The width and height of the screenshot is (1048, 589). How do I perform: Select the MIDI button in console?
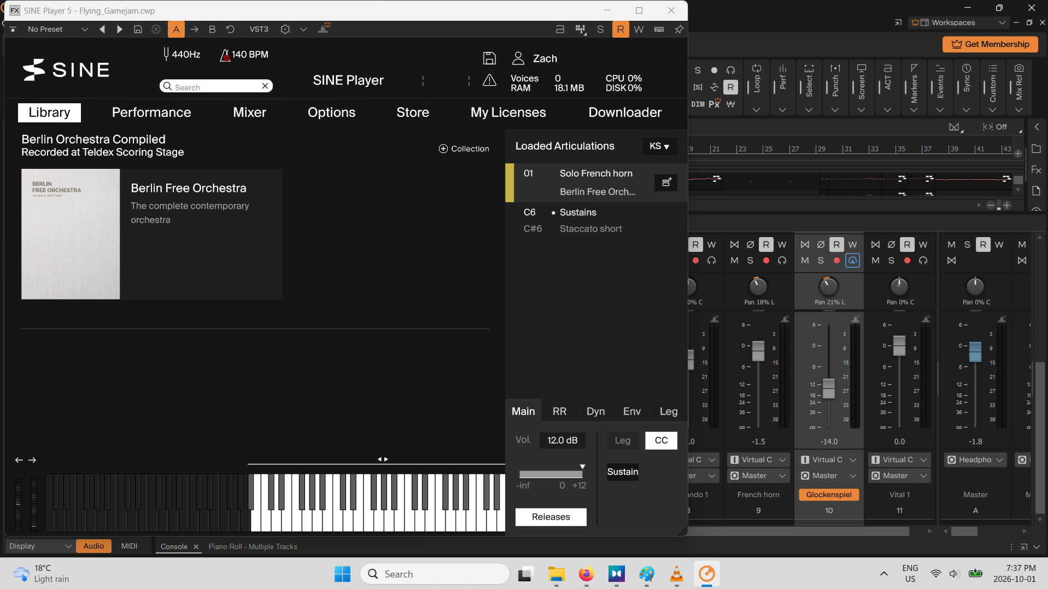[129, 546]
